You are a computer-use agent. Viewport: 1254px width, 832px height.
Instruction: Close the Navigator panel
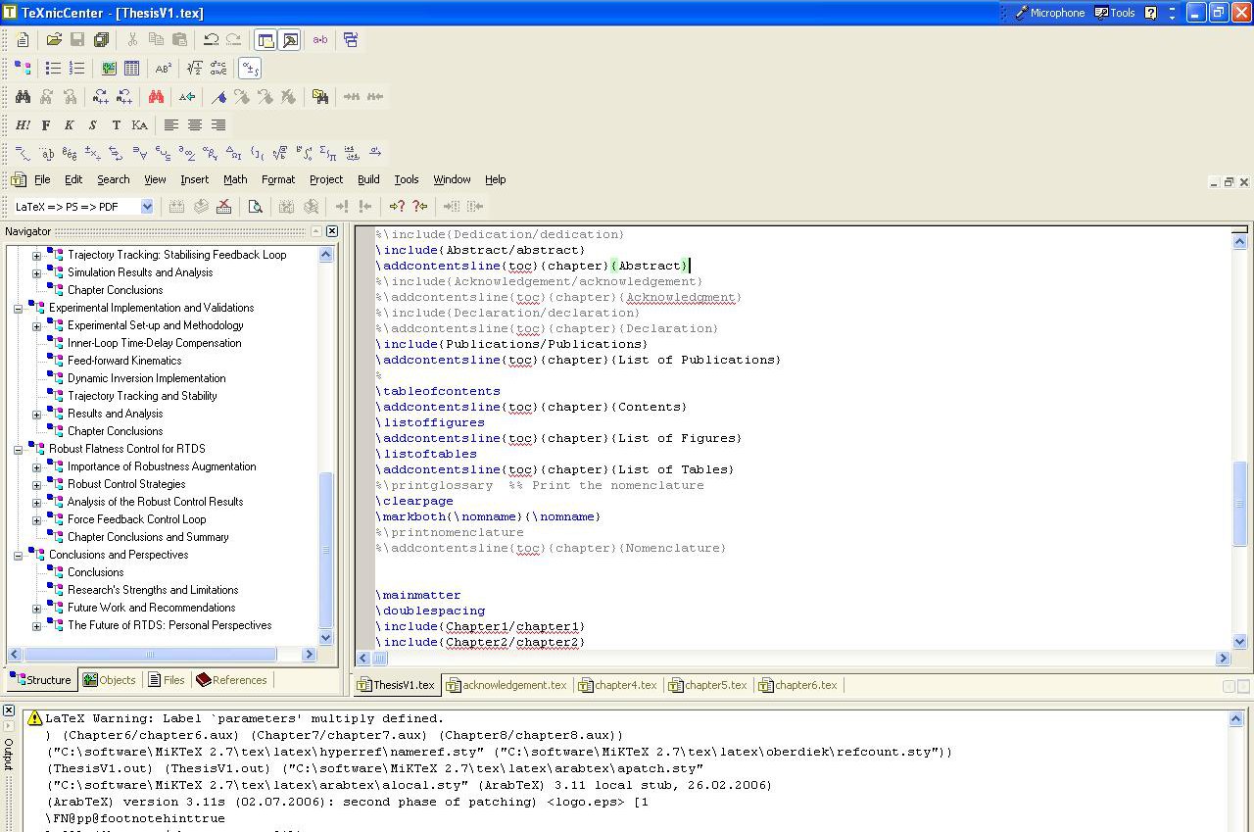click(332, 231)
